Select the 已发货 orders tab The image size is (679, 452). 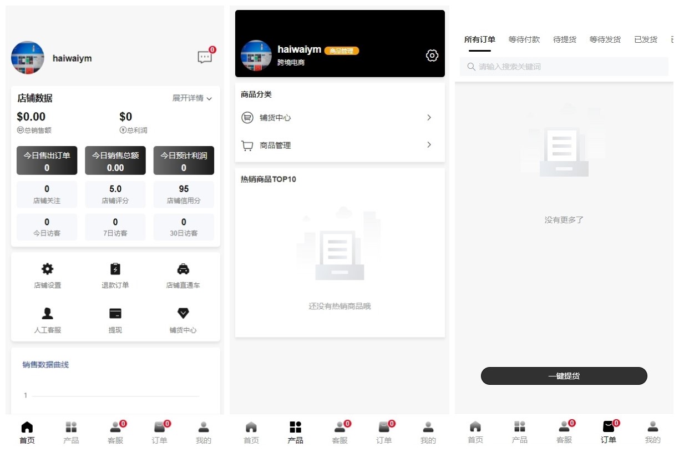[645, 39]
